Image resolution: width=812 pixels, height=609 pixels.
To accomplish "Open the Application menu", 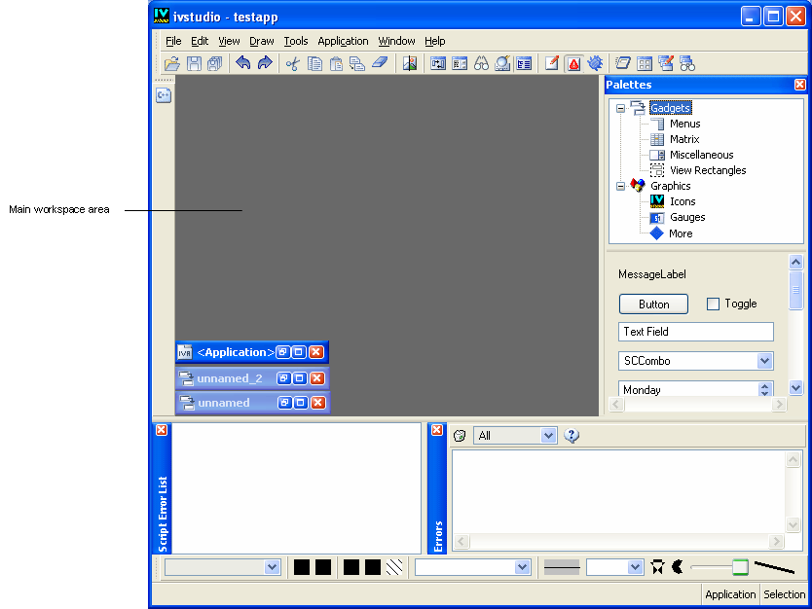I will [343, 41].
